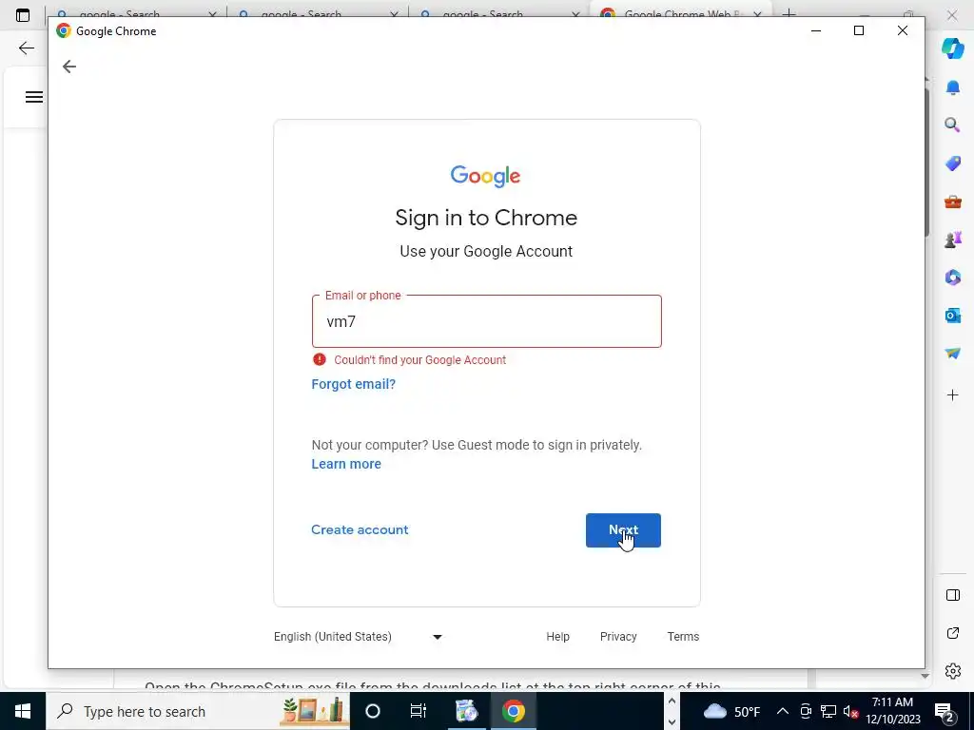
Task: Minimize the Google Chrome sign-in window
Action: point(816,30)
